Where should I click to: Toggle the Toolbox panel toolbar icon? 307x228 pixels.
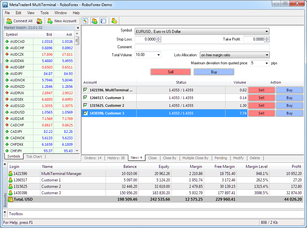pos(103,21)
